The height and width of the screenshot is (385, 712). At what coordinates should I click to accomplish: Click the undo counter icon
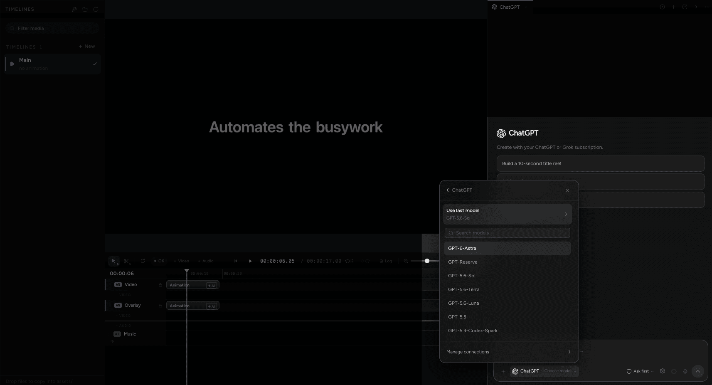(x=349, y=261)
